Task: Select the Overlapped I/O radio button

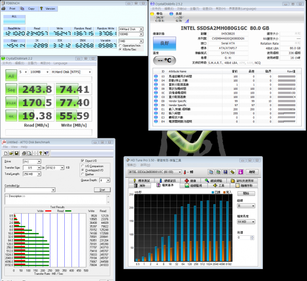Action: tap(83, 170)
